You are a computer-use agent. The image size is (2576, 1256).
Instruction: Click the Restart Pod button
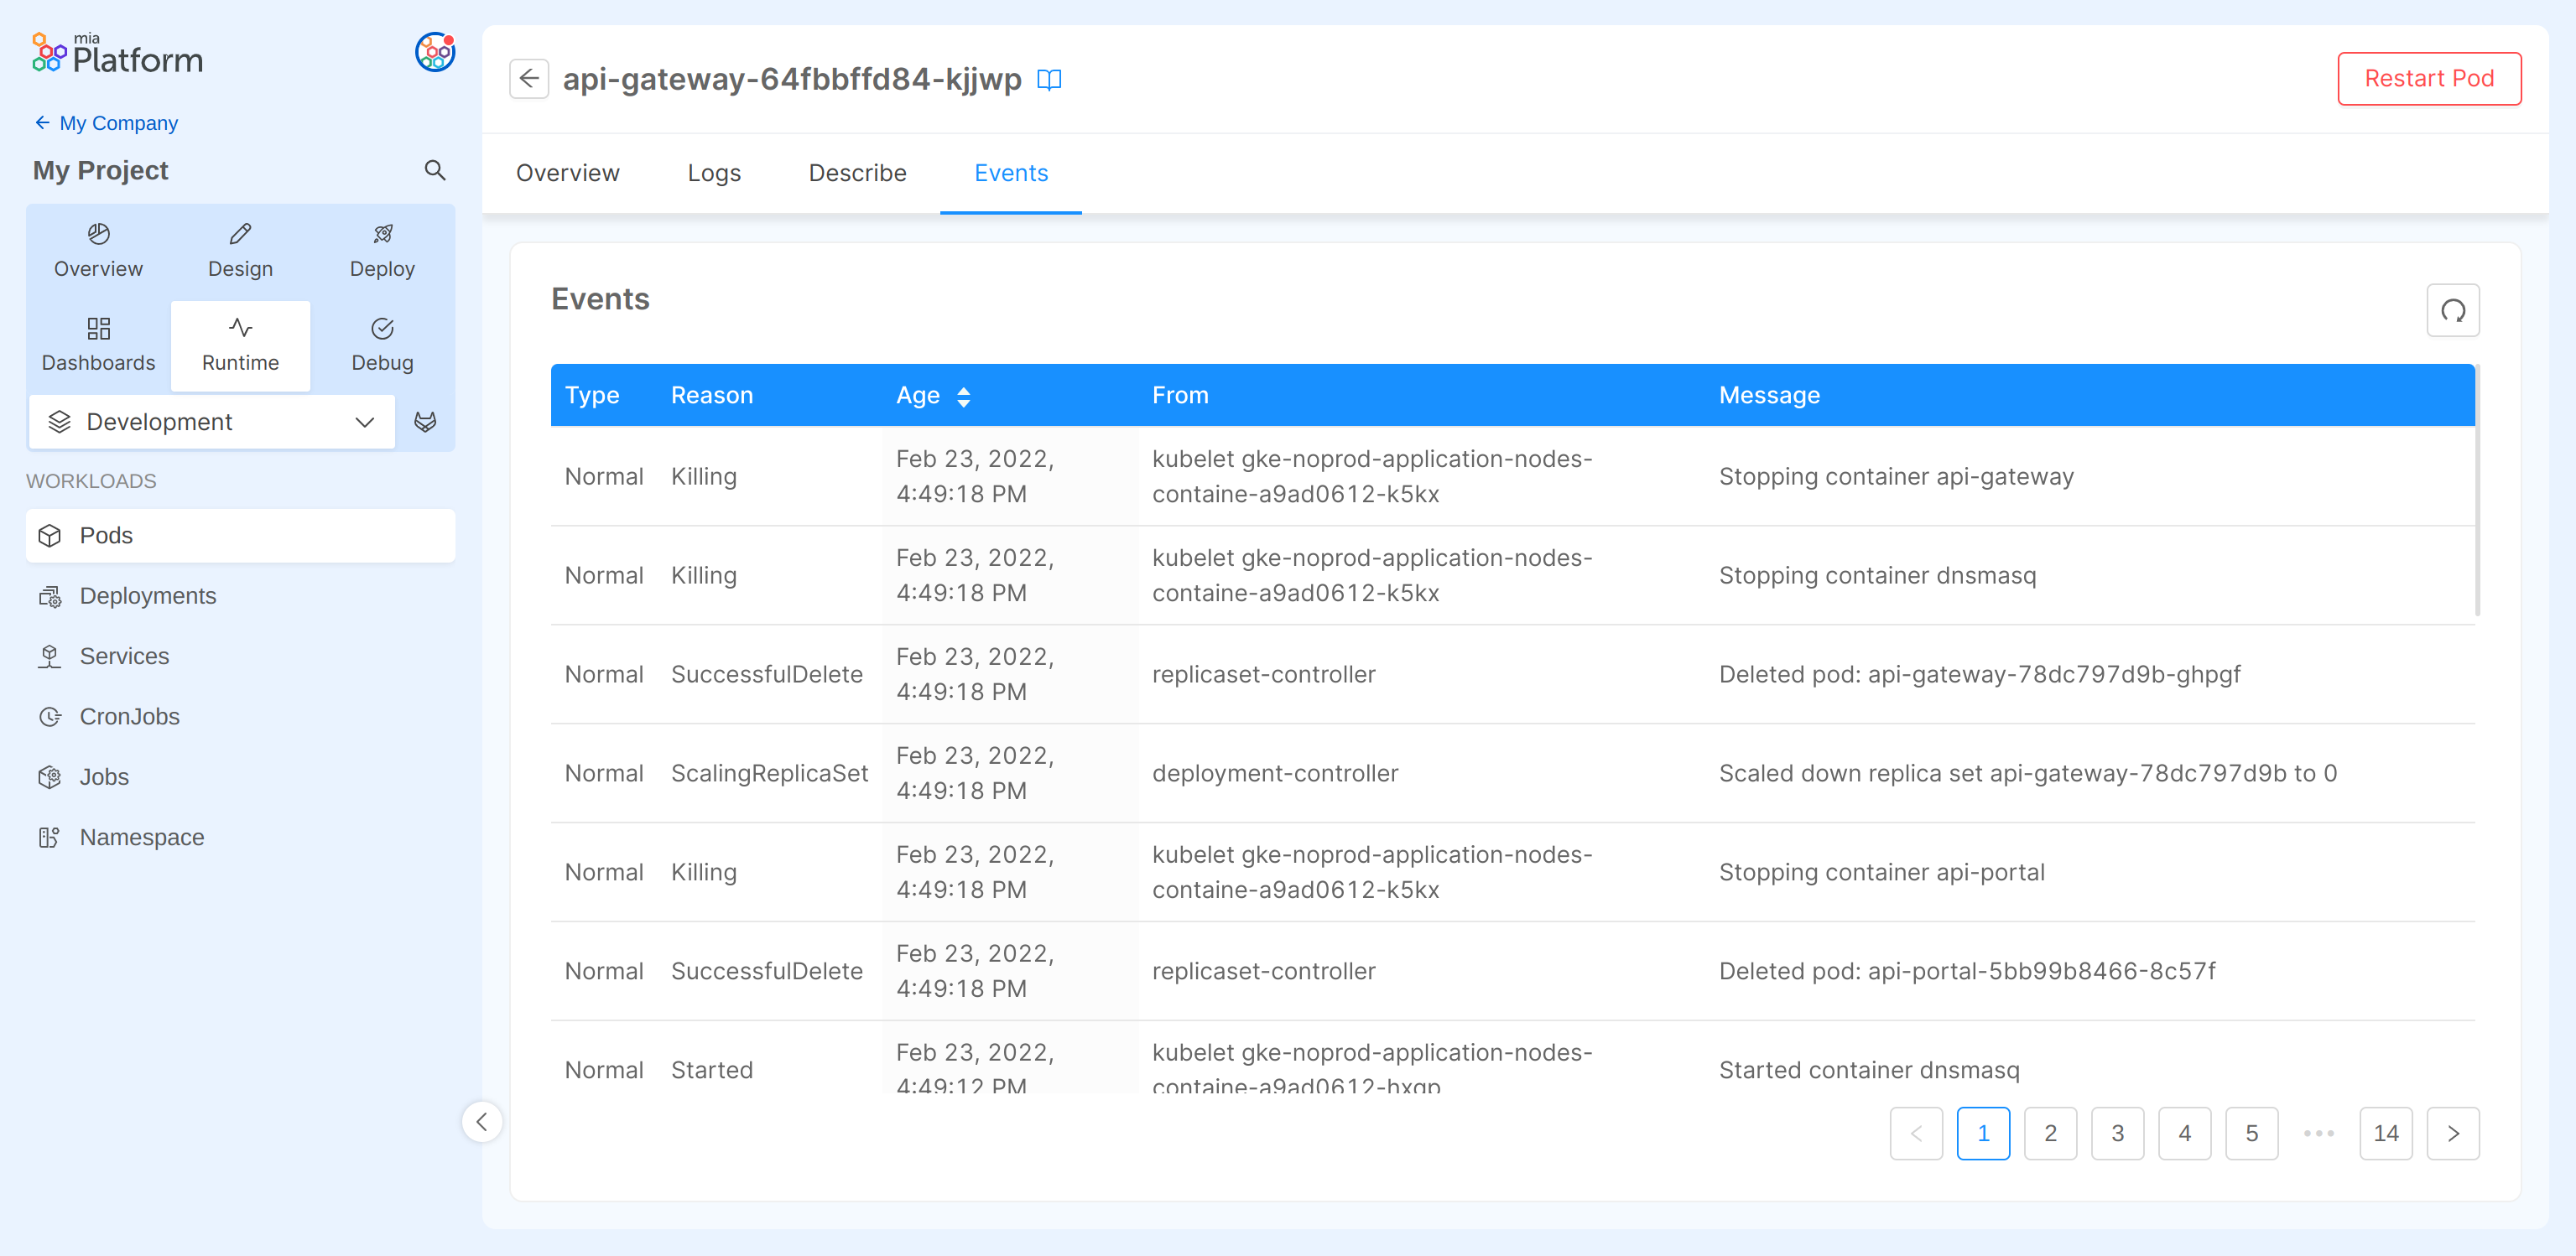2428,79
